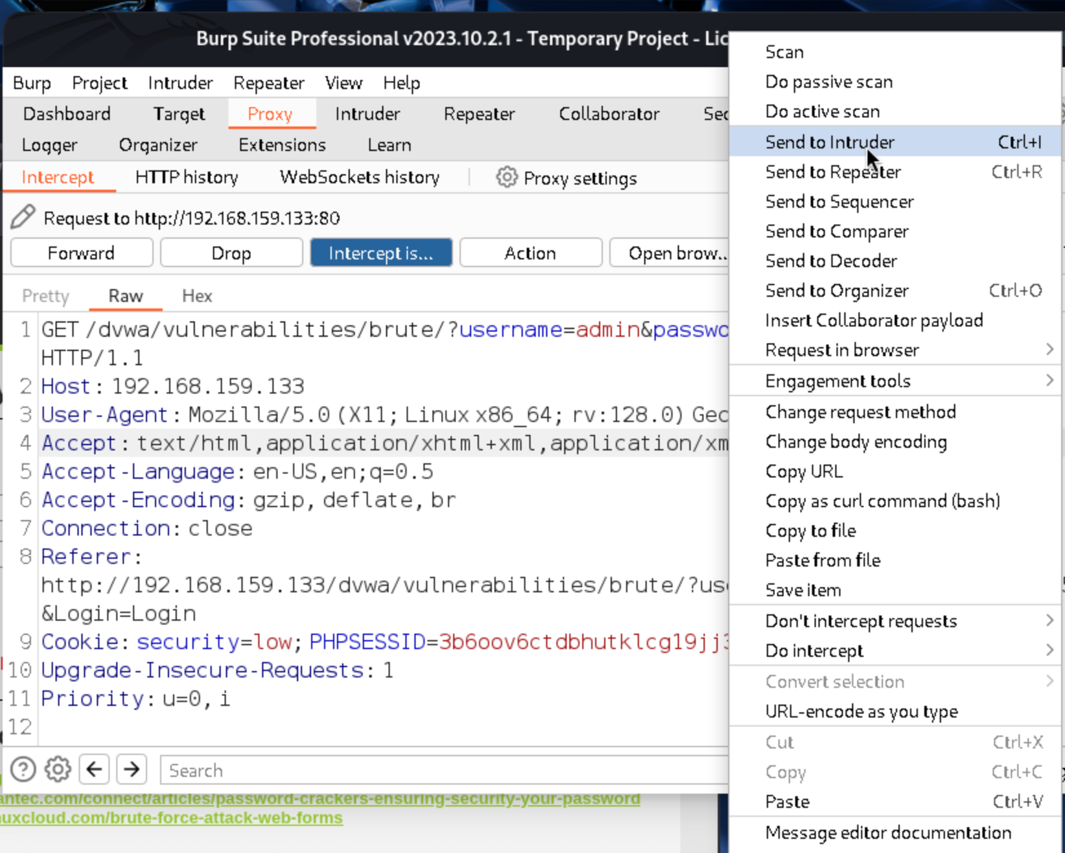Viewport: 1065px width, 853px height.
Task: Go to next search match arrow
Action: click(x=132, y=769)
